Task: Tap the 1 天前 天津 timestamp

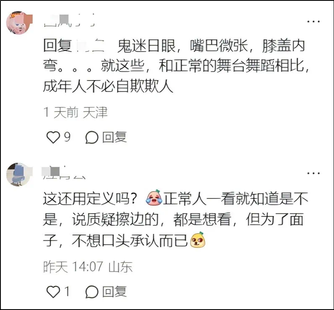Action: (x=76, y=112)
